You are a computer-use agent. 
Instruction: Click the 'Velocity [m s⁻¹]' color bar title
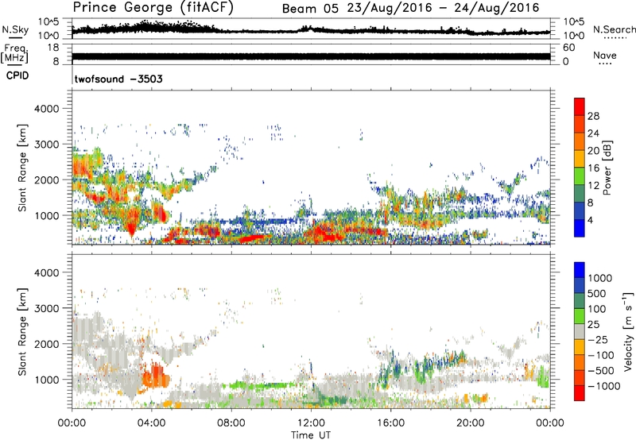coord(628,331)
